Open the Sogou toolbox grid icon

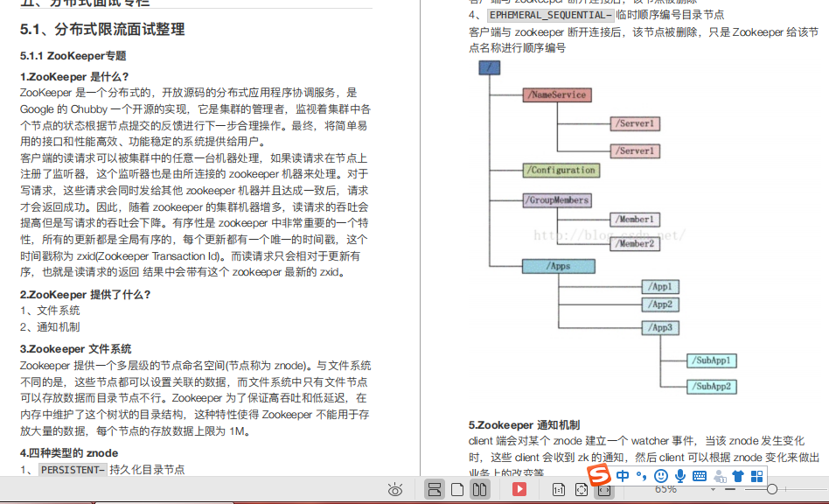point(757,476)
